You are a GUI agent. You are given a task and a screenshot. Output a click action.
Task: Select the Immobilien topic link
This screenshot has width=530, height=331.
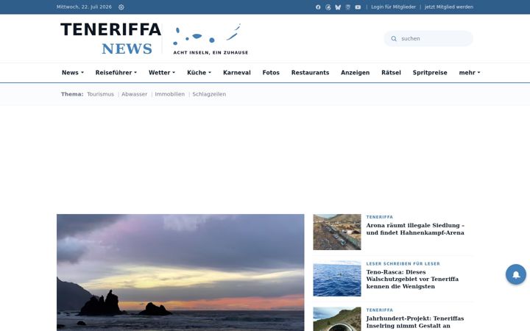(170, 94)
